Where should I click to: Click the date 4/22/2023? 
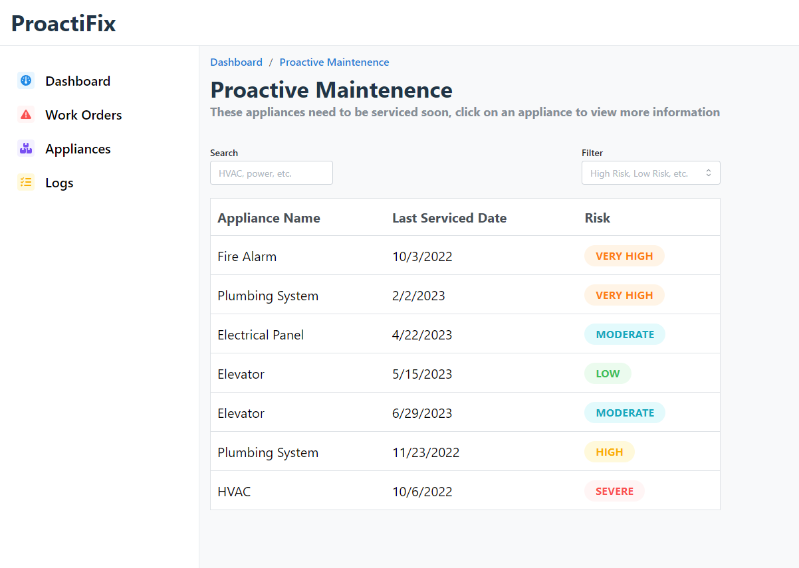(422, 335)
